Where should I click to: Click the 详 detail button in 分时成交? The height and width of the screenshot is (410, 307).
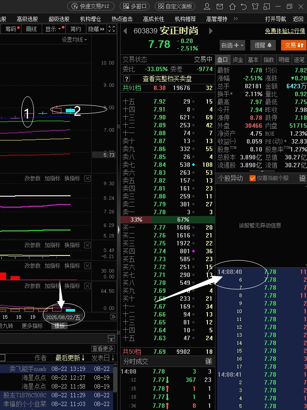208,362
